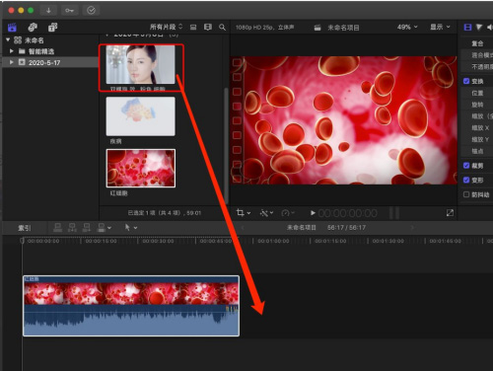Viewport: 493px width, 371px height.
Task: Select the 红细胞 clip in the timeline
Action: [x=131, y=306]
